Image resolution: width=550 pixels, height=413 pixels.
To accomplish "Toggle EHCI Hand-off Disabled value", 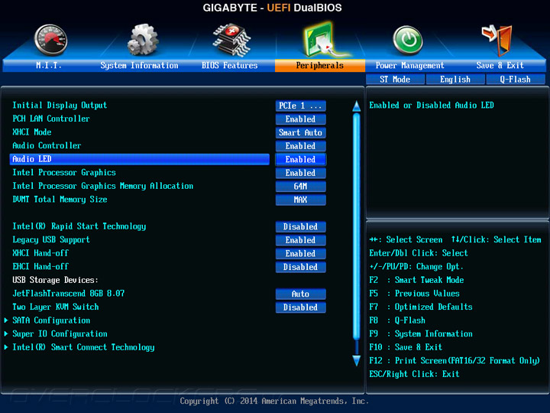I will coord(301,267).
